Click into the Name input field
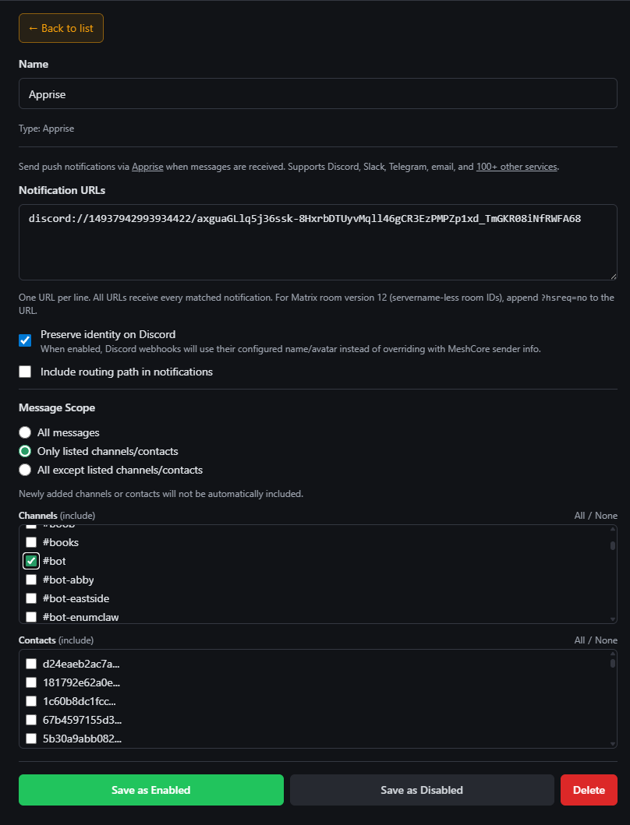630x825 pixels. (317, 94)
